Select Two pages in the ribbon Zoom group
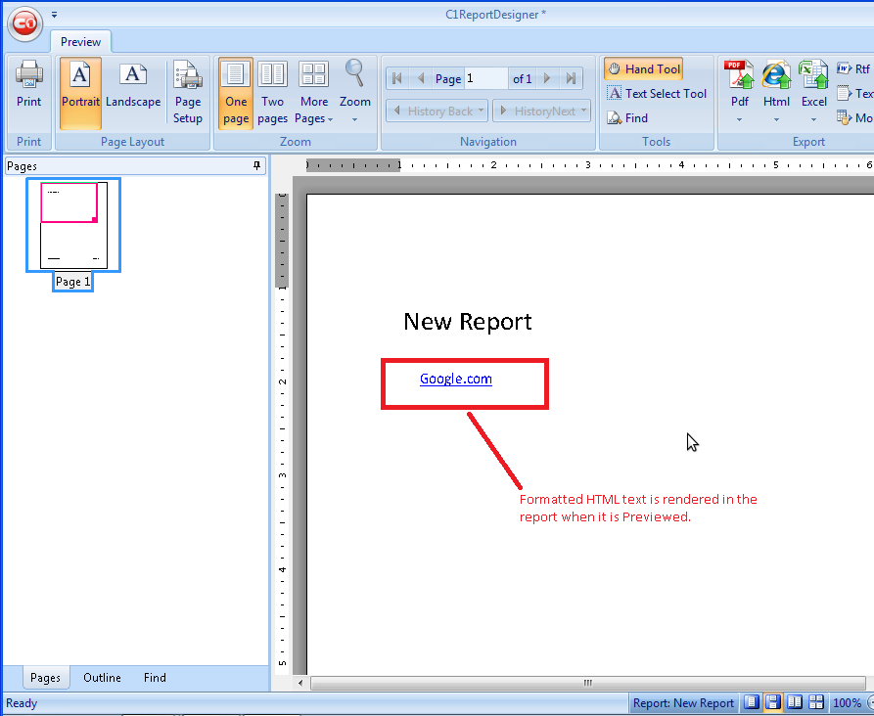This screenshot has width=874, height=716. point(272,93)
